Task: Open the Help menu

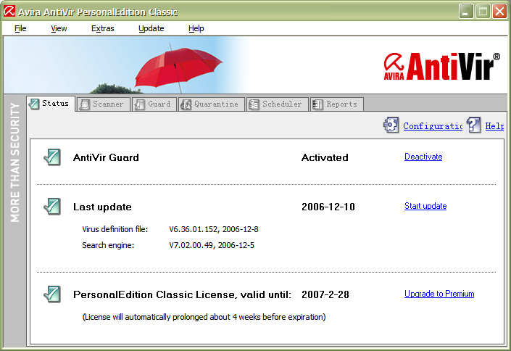Action: pos(196,28)
